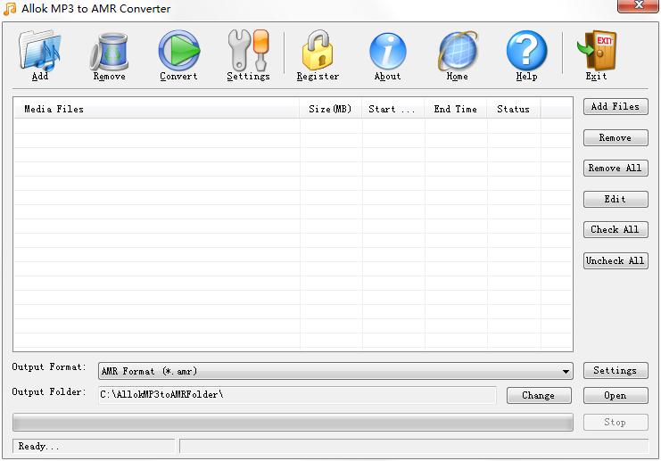Click the Output Folder path field

[297, 395]
